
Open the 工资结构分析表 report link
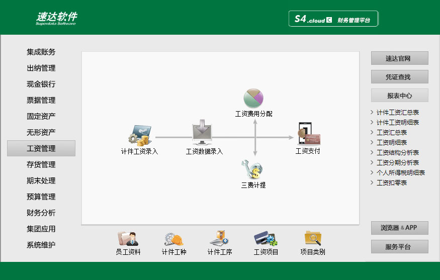pos(398,153)
